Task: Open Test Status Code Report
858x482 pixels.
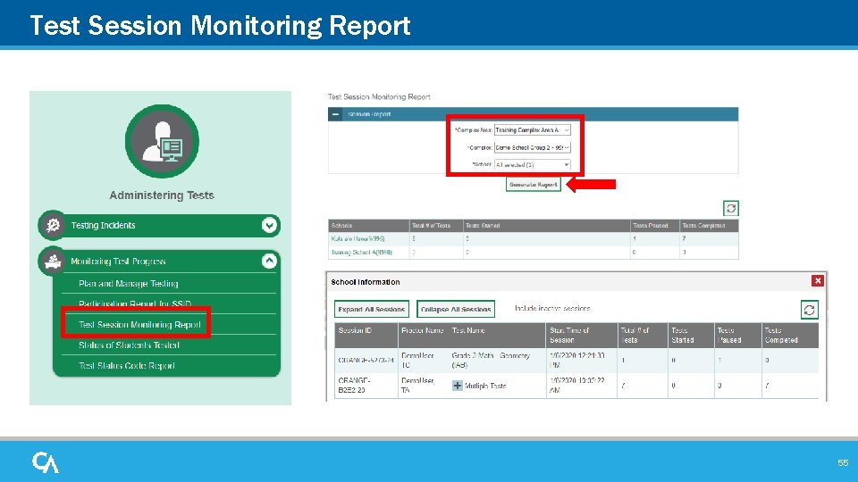Action: (127, 366)
